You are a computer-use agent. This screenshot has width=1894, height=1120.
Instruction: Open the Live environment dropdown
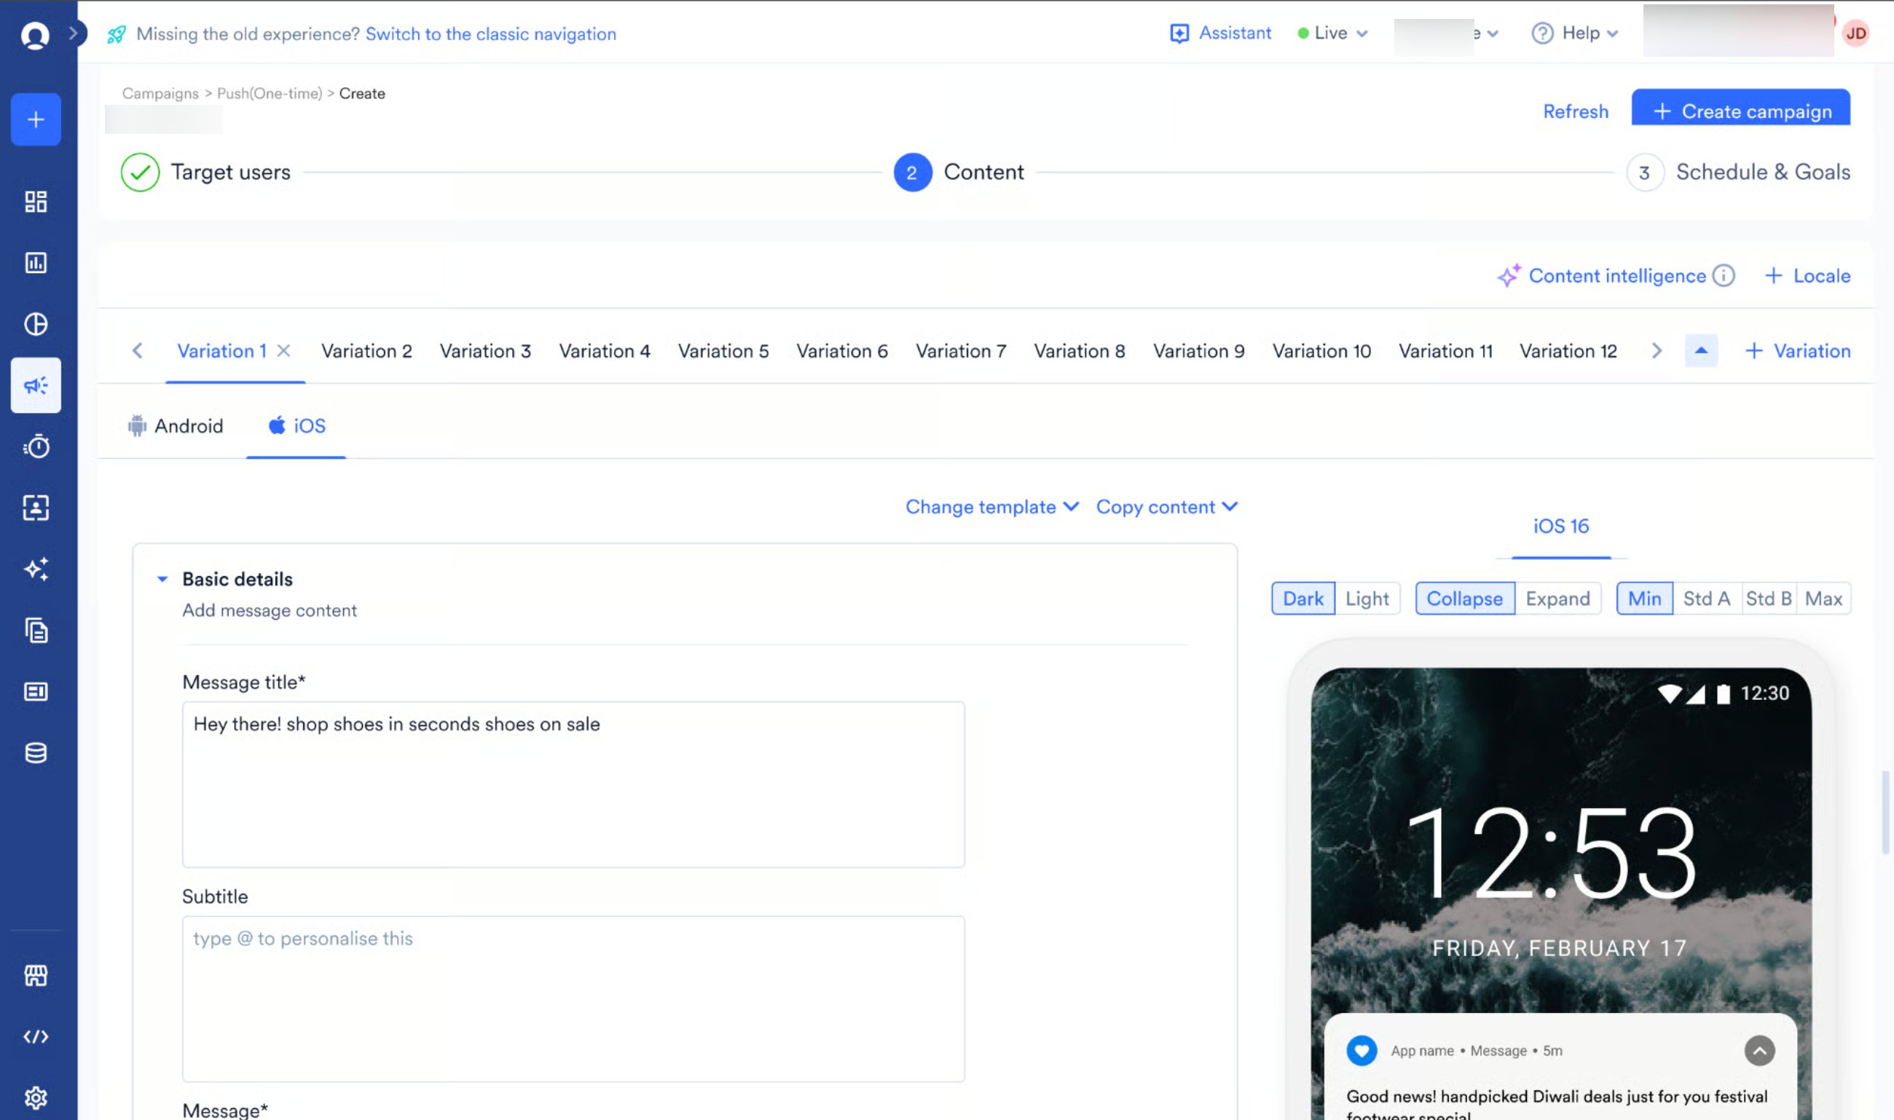[x=1332, y=33]
